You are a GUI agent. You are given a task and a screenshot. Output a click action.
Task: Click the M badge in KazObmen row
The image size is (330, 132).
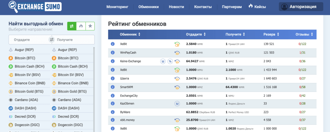tap(177, 104)
